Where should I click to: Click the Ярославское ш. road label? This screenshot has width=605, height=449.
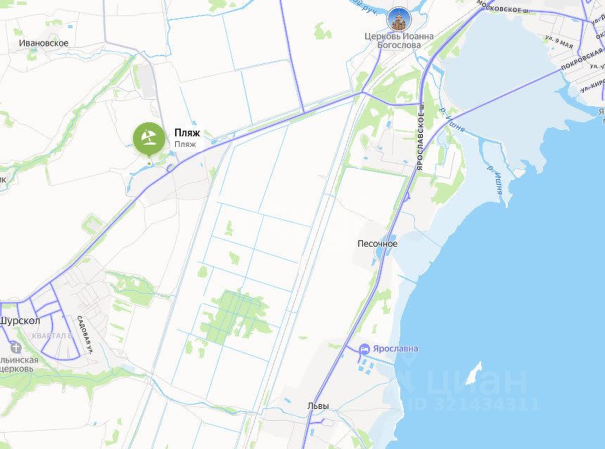[x=421, y=136]
